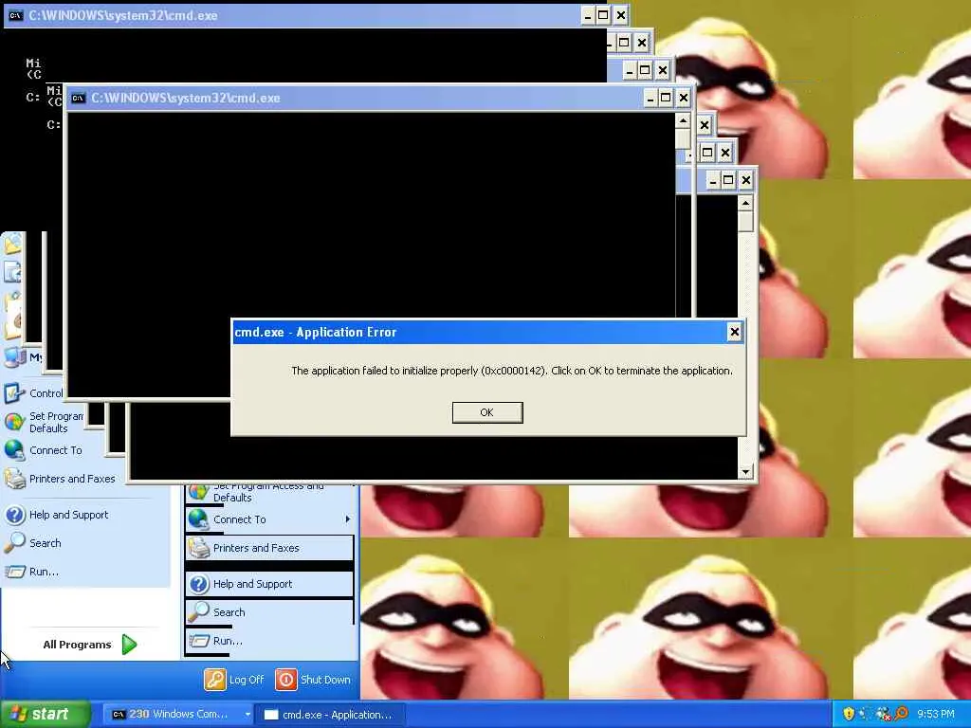
Task: Click the Log Off button
Action: click(x=234, y=679)
